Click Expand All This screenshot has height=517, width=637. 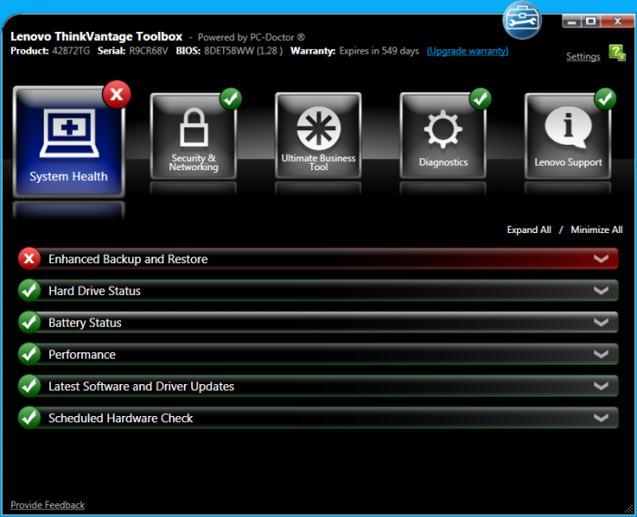(529, 230)
